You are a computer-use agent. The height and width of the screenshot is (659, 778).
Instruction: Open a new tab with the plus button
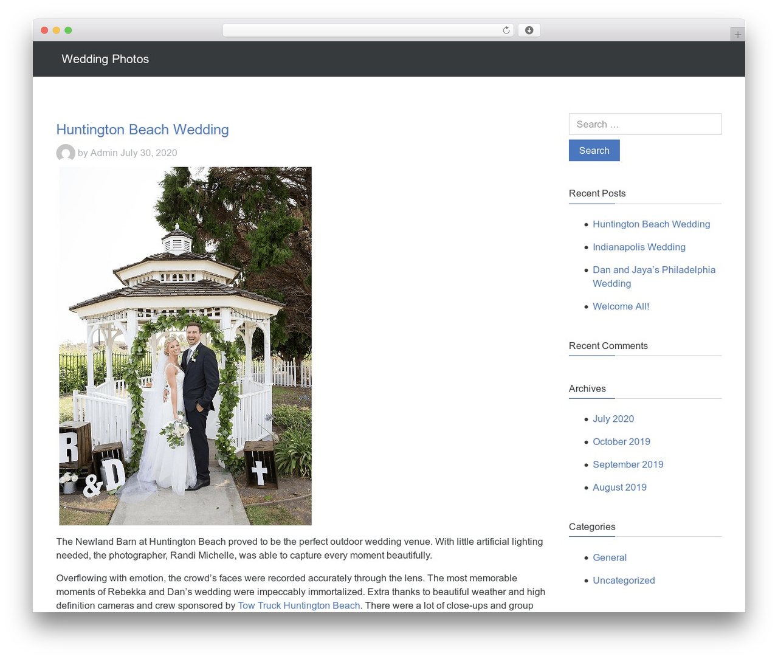pyautogui.click(x=737, y=35)
